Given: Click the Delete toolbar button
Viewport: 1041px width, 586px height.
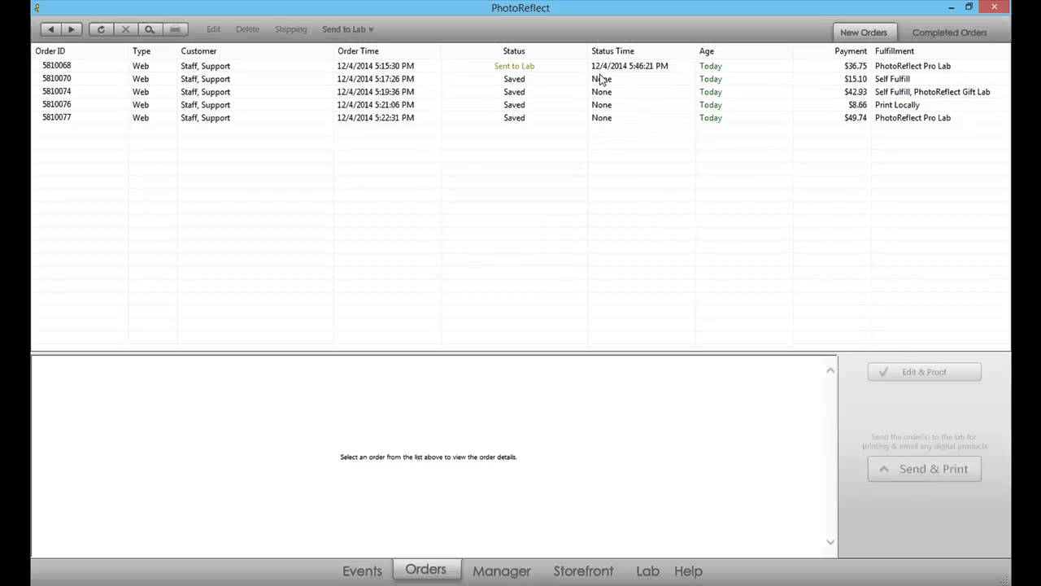Looking at the screenshot, I should tap(247, 29).
